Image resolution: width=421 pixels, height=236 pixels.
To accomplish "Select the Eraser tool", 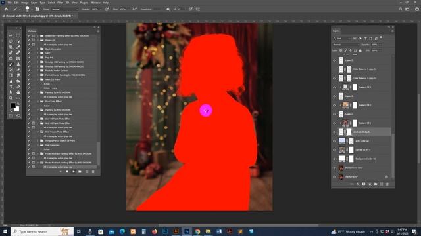I will (18, 70).
